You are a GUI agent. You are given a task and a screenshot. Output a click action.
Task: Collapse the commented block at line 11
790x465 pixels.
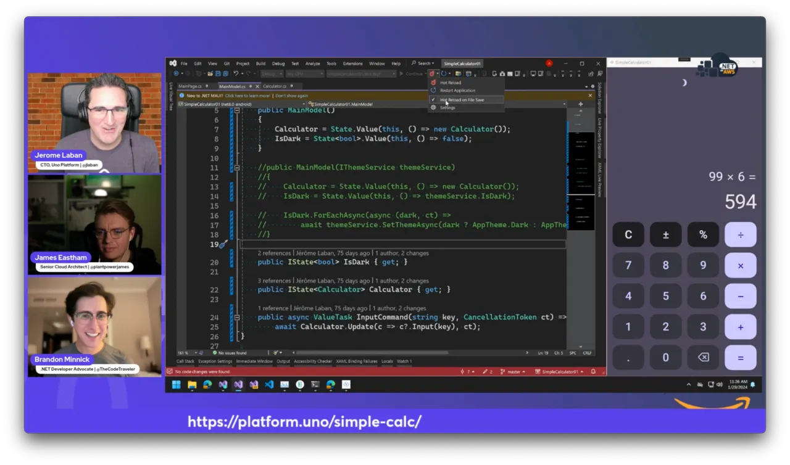[237, 168]
